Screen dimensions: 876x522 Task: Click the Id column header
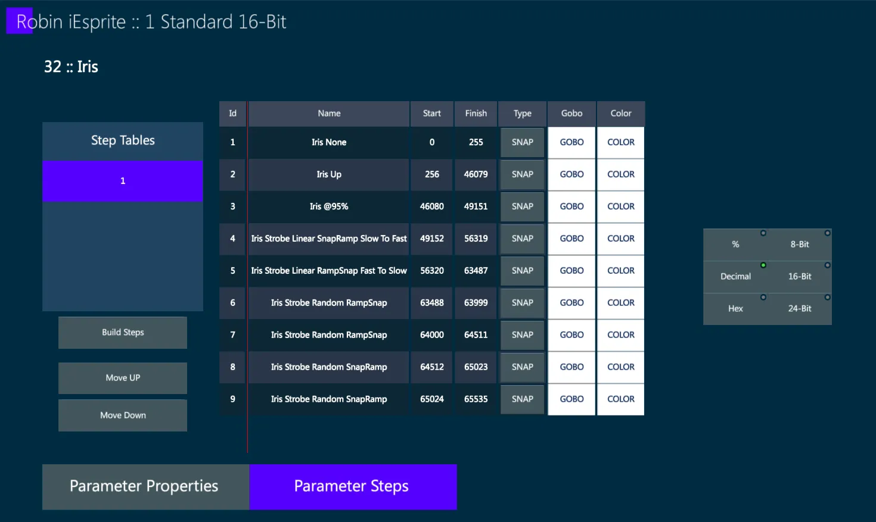(233, 114)
